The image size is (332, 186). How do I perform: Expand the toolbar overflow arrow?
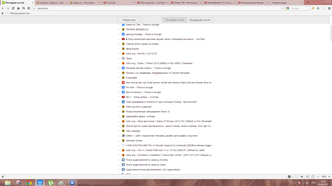click(323, 8)
